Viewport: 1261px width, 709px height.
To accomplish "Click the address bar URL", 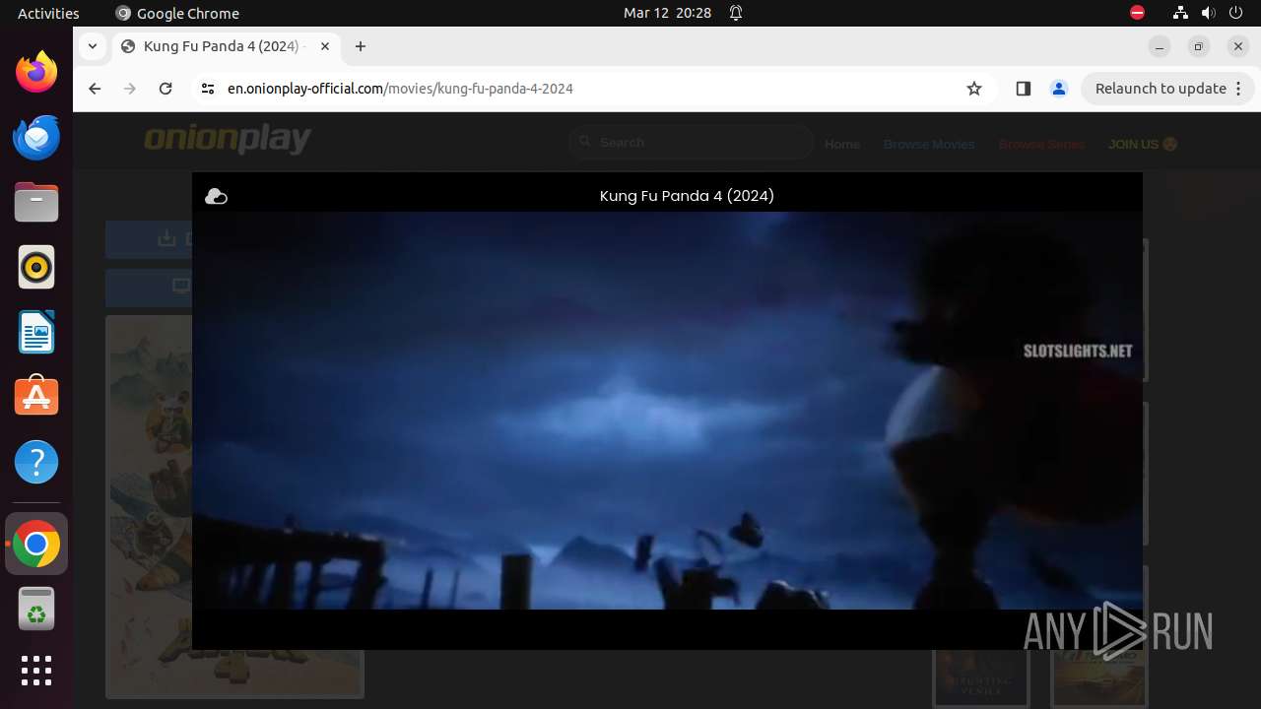I will (x=400, y=89).
